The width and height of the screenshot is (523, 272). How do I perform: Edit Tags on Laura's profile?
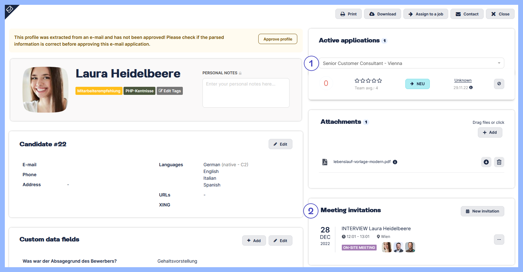(x=170, y=91)
